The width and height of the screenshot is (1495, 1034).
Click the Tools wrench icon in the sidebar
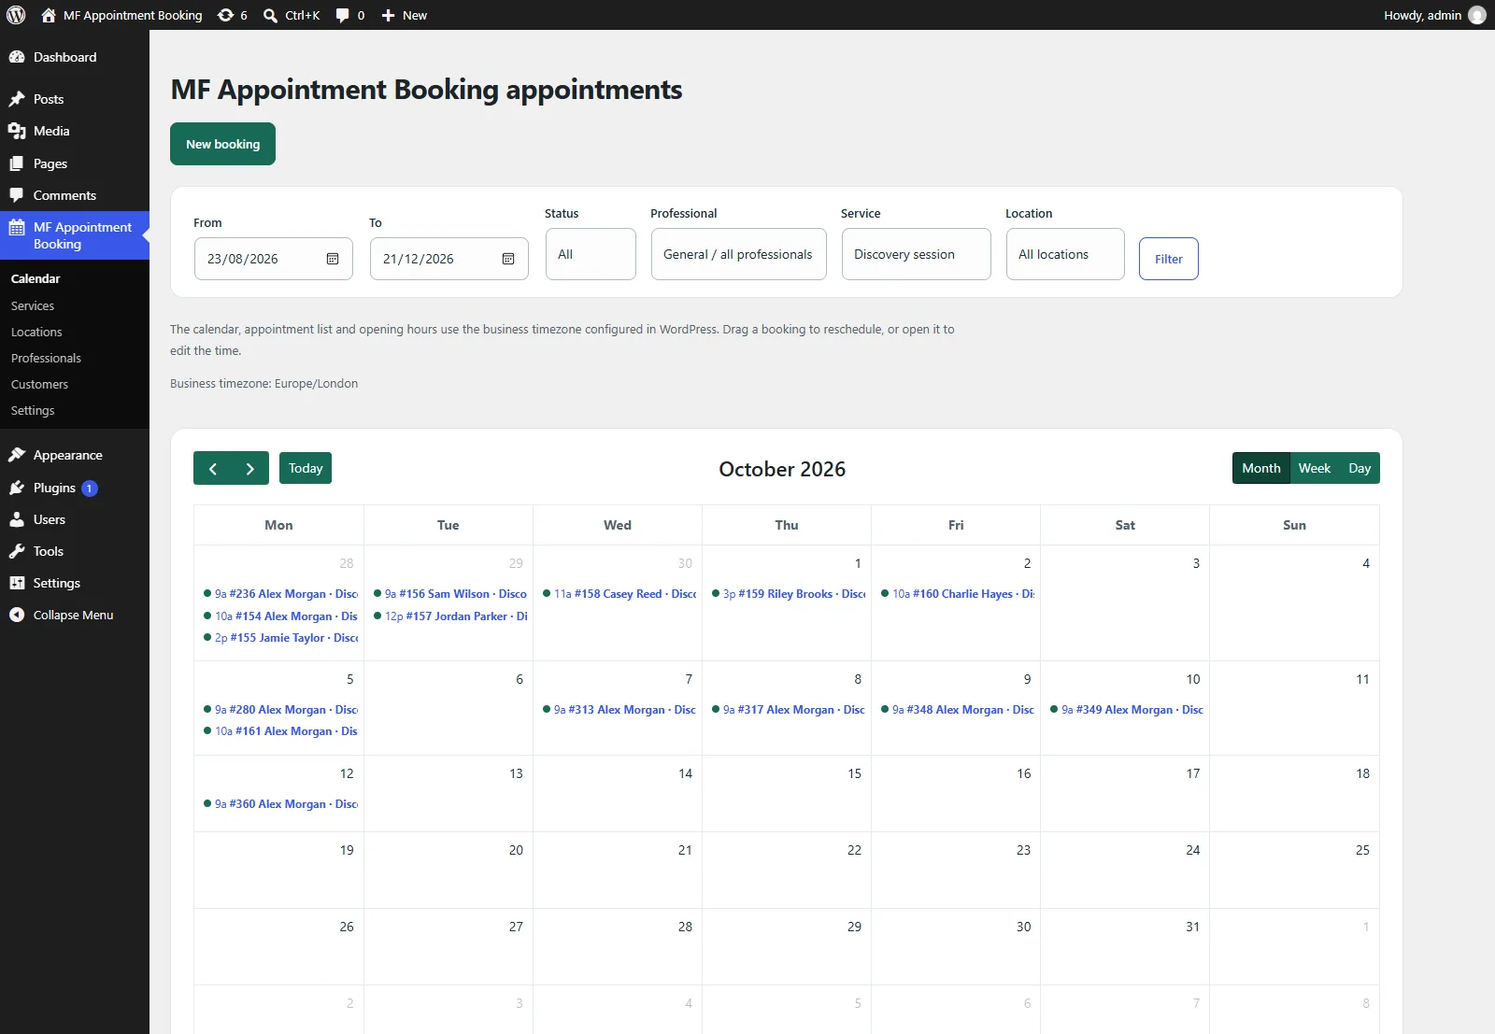tap(17, 551)
